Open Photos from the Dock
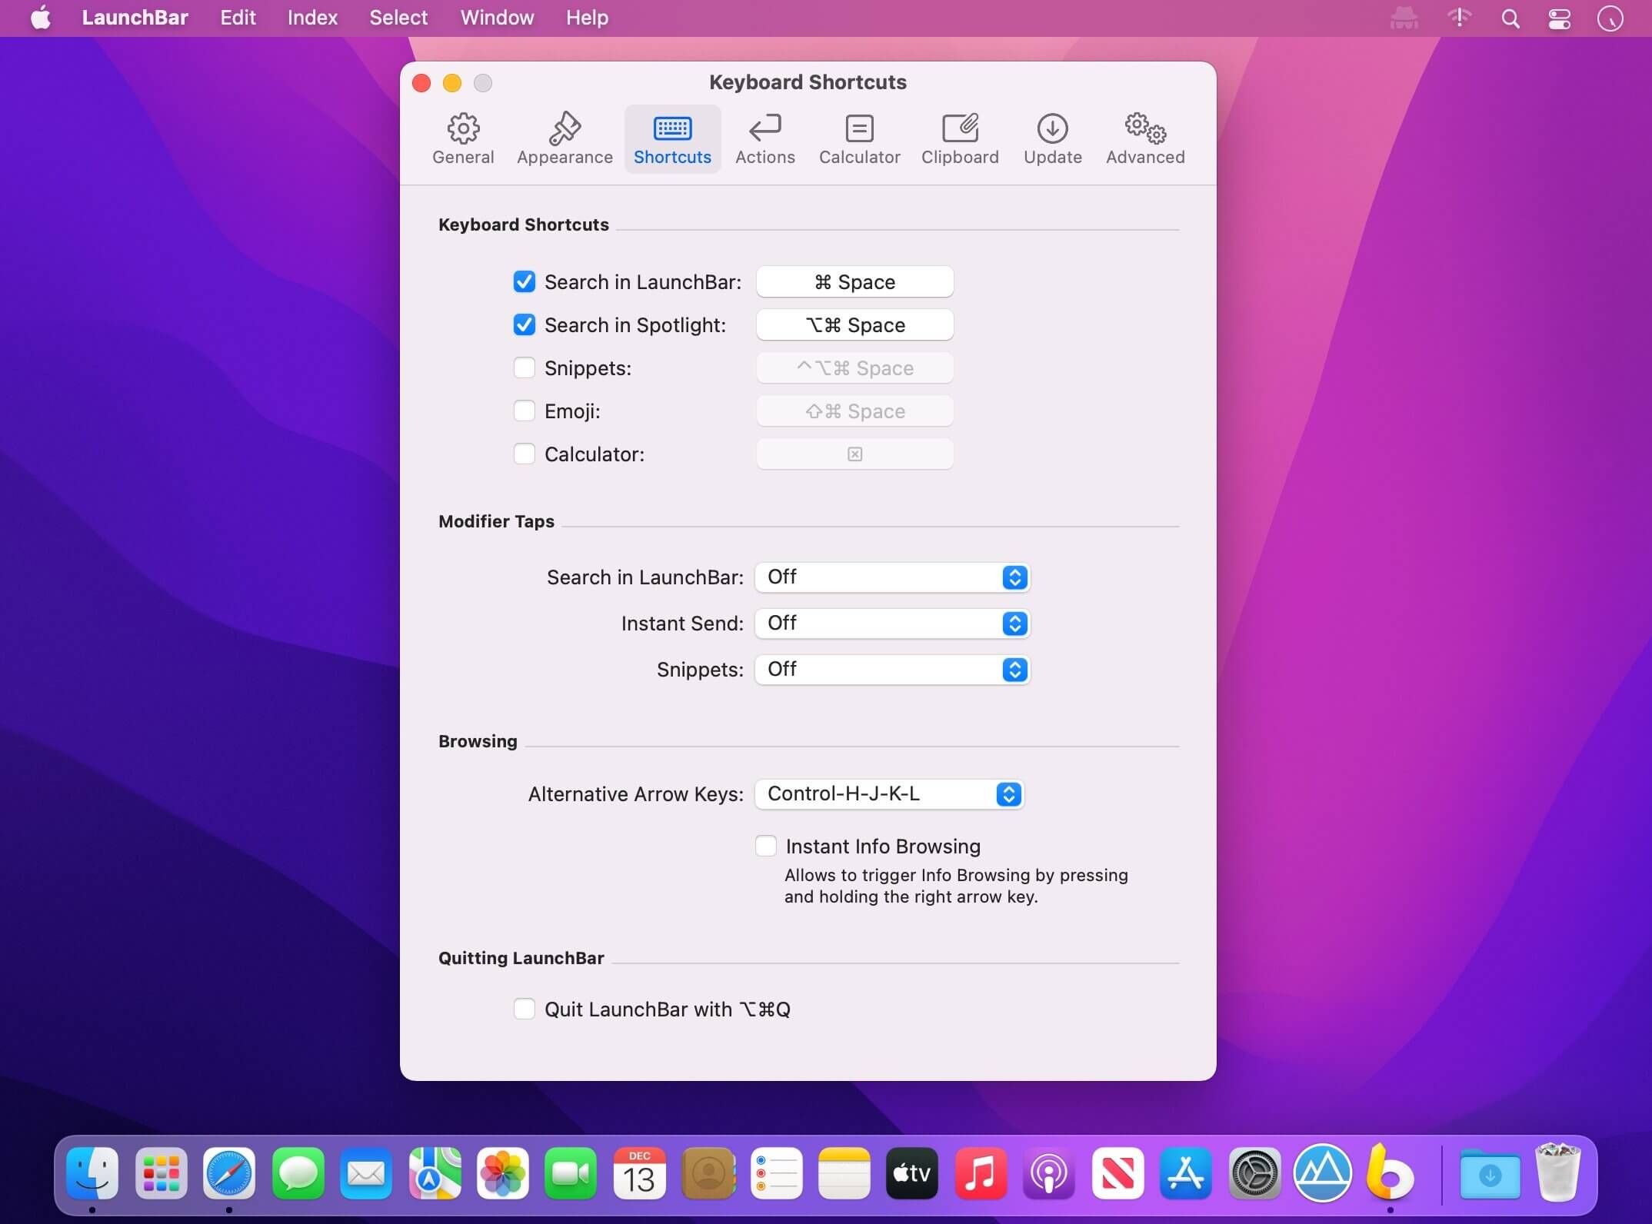 (x=503, y=1173)
